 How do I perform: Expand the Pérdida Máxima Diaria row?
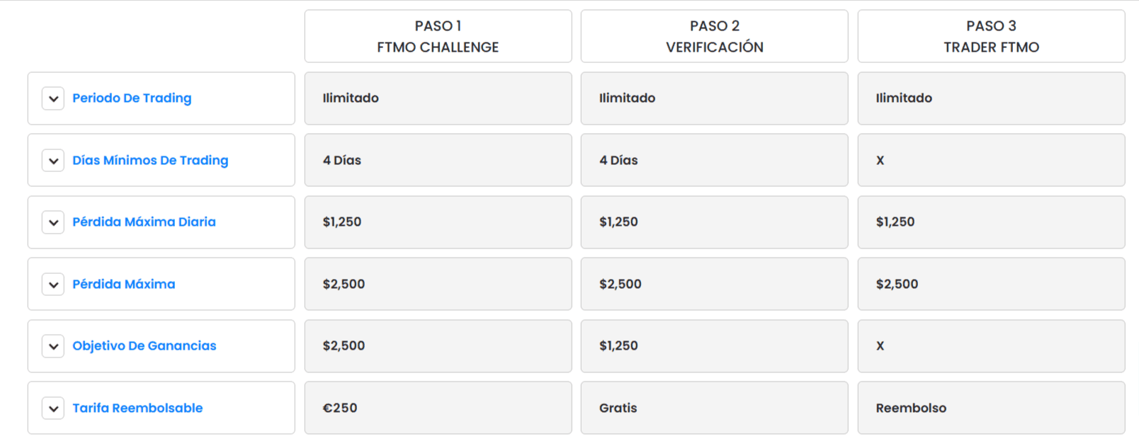(53, 222)
